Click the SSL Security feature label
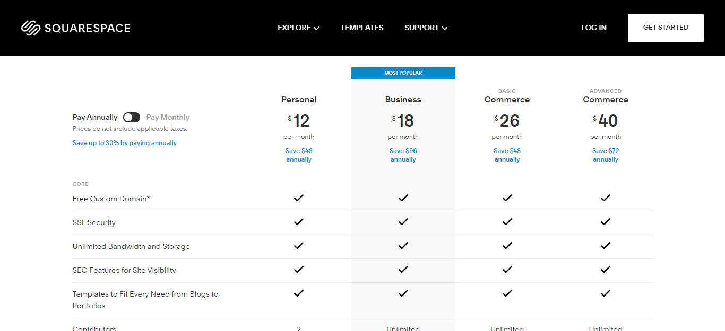The width and height of the screenshot is (725, 331). click(x=94, y=222)
